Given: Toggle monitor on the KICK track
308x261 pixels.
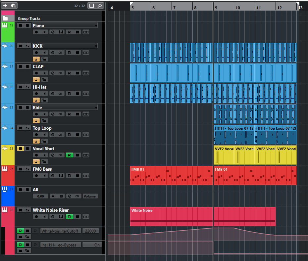Looking at the screenshot, I should [45, 53].
